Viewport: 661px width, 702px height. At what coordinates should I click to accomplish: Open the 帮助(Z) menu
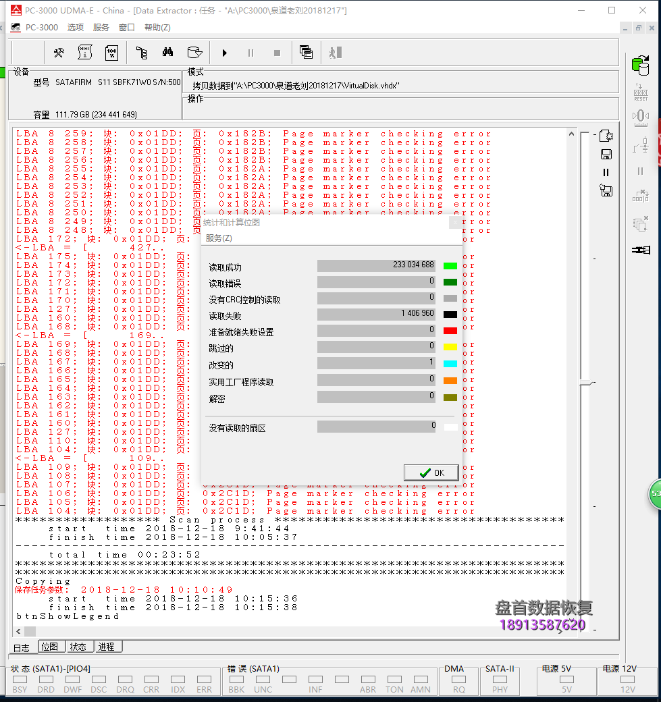(x=157, y=28)
